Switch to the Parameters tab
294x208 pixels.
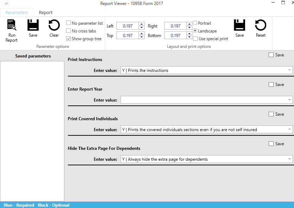pos(17,12)
